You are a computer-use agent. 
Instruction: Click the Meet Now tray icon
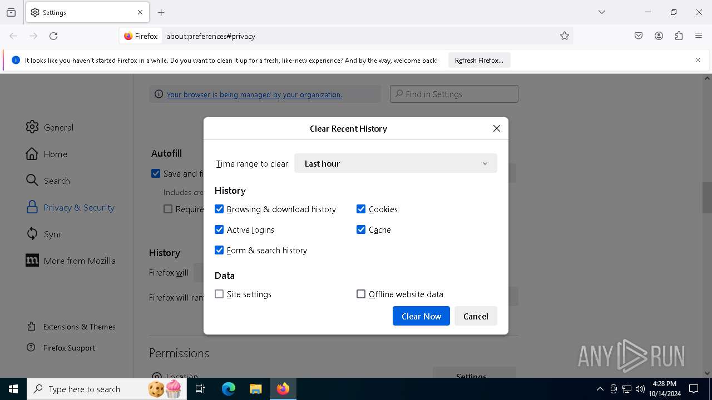[614, 389]
